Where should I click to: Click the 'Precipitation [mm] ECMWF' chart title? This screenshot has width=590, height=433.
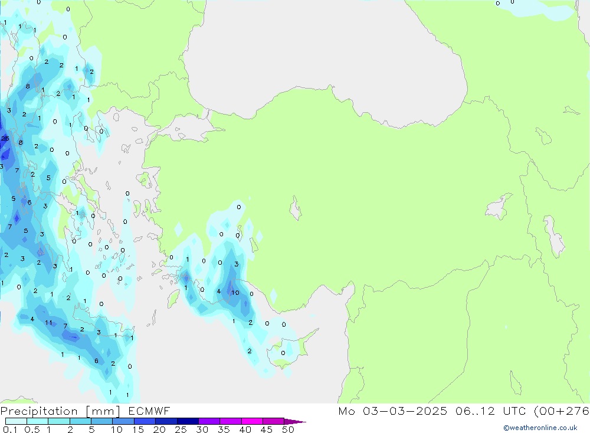click(x=86, y=411)
